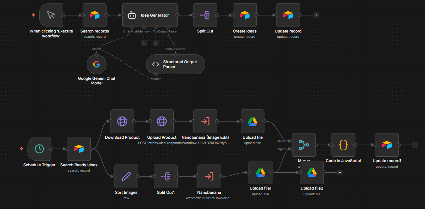Select the Schedule Trigger clock node
Screen dimensions: 425x209
(x=39, y=149)
